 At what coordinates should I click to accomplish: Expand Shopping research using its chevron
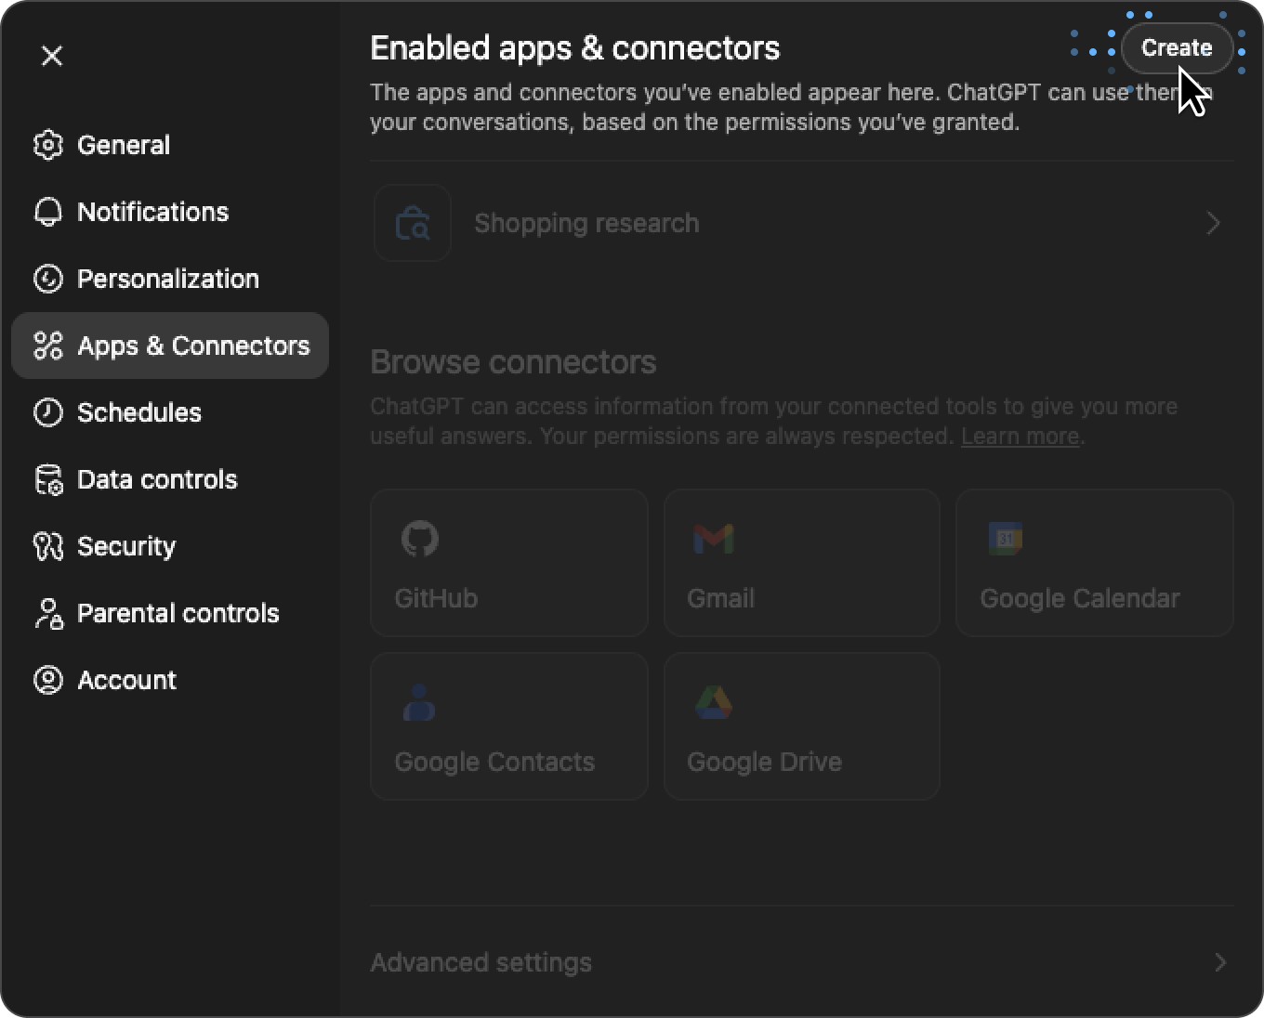[1212, 223]
